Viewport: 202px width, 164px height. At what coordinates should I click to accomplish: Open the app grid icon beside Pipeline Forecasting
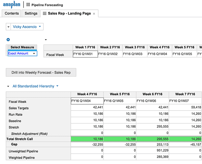tap(28, 5)
